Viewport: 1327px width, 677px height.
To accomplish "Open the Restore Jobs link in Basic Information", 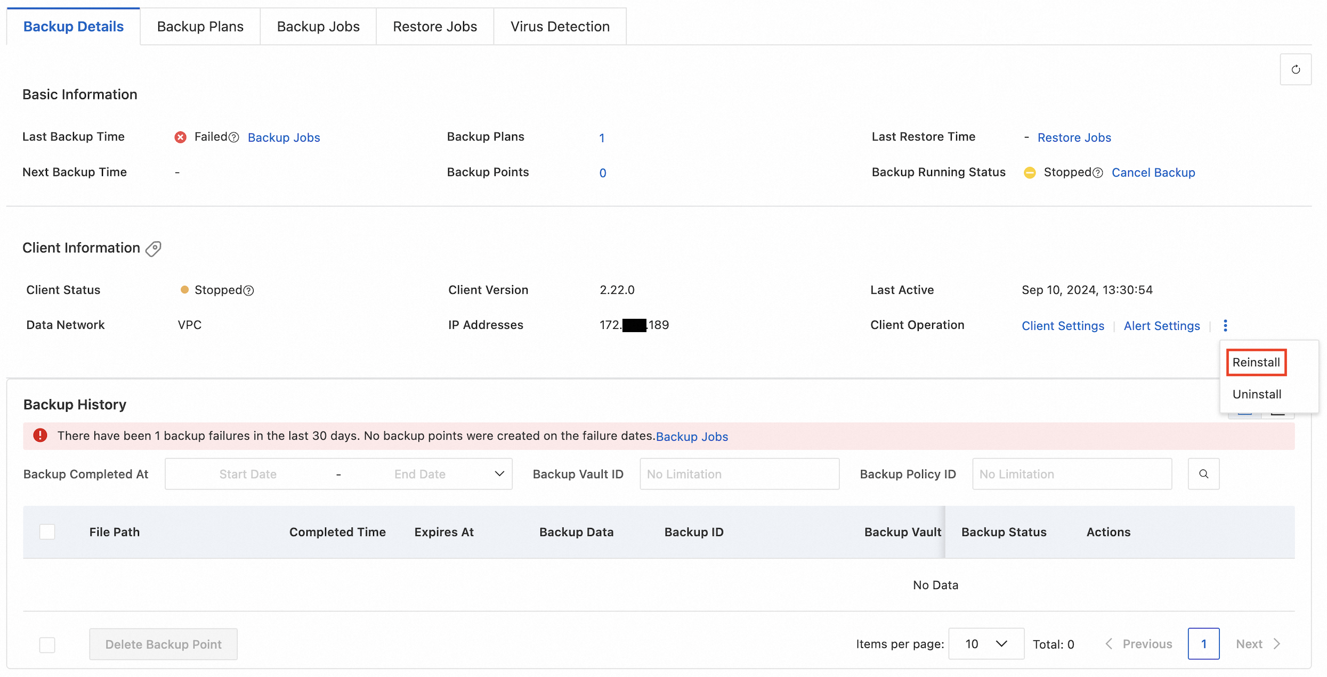I will tap(1074, 137).
